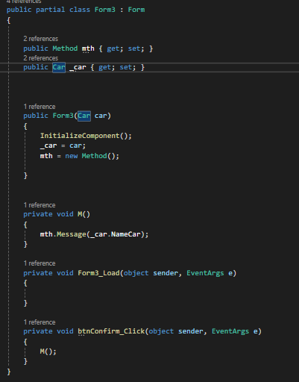Click "M" in "private void M()" declaration
This screenshot has width=299, height=382.
80,214
